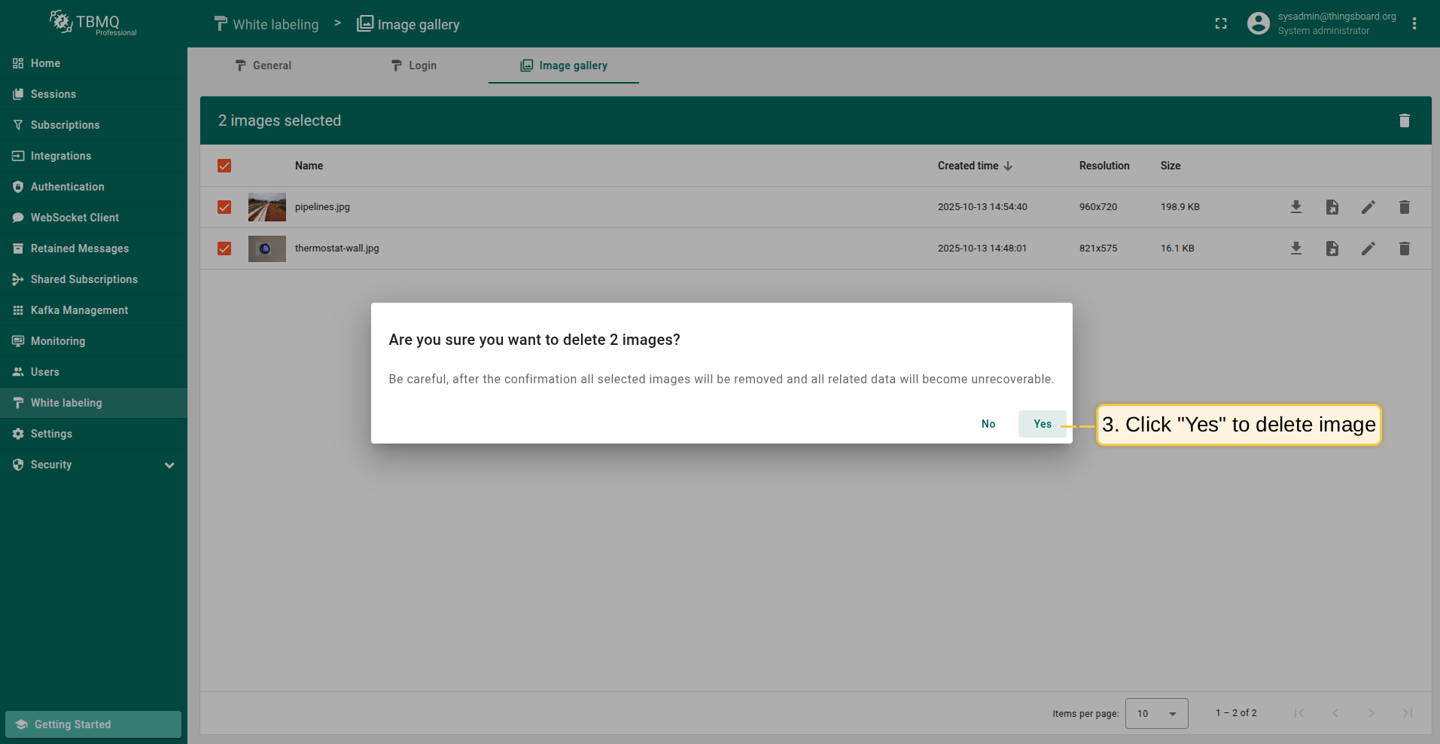Screen dimensions: 1440x744
Task: Switch to the General tab
Action: click(263, 66)
